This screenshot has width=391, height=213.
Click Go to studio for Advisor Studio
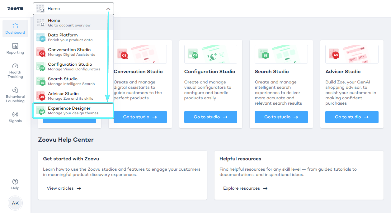(352, 117)
